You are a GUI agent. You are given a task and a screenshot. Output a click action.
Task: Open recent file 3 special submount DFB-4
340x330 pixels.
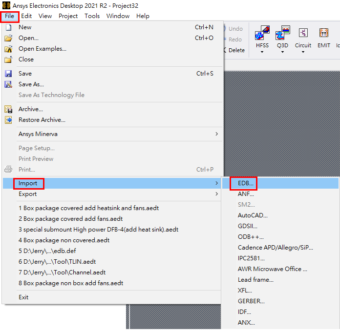click(x=112, y=230)
